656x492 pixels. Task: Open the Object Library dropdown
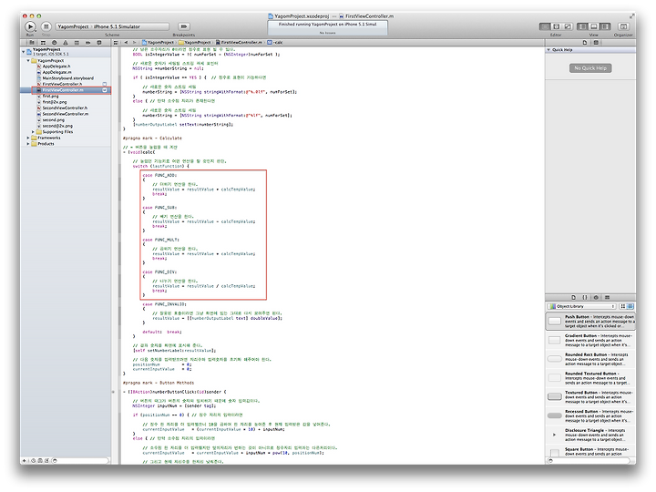pos(582,306)
